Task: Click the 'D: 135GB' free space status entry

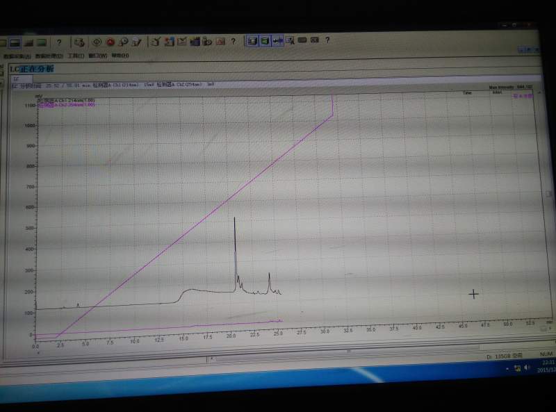Action: tap(505, 356)
